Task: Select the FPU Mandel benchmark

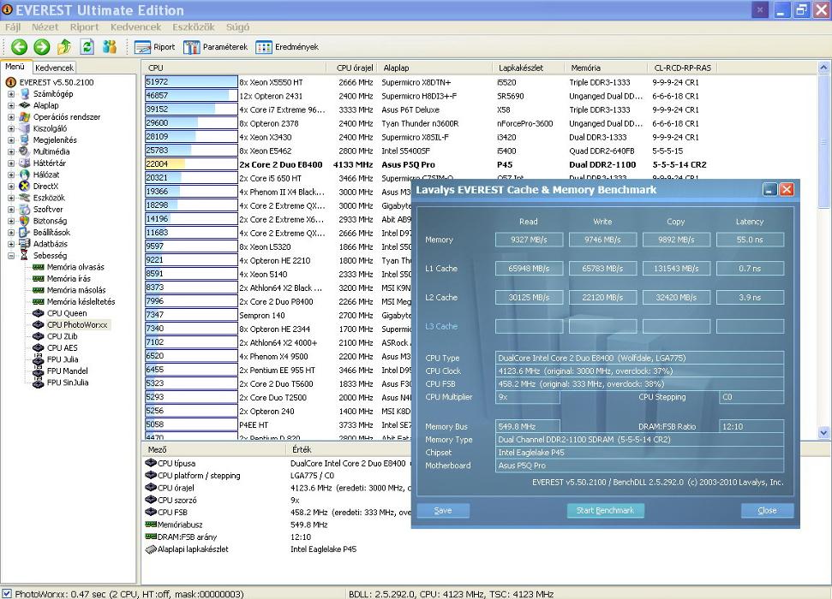Action: click(68, 371)
